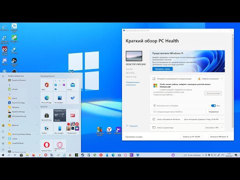Open the Steam icon on taskbar
This screenshot has width=240, height=180.
[x=82, y=155]
